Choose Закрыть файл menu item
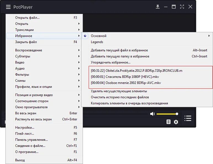Viewport: 213px width, 164px height. [44, 42]
